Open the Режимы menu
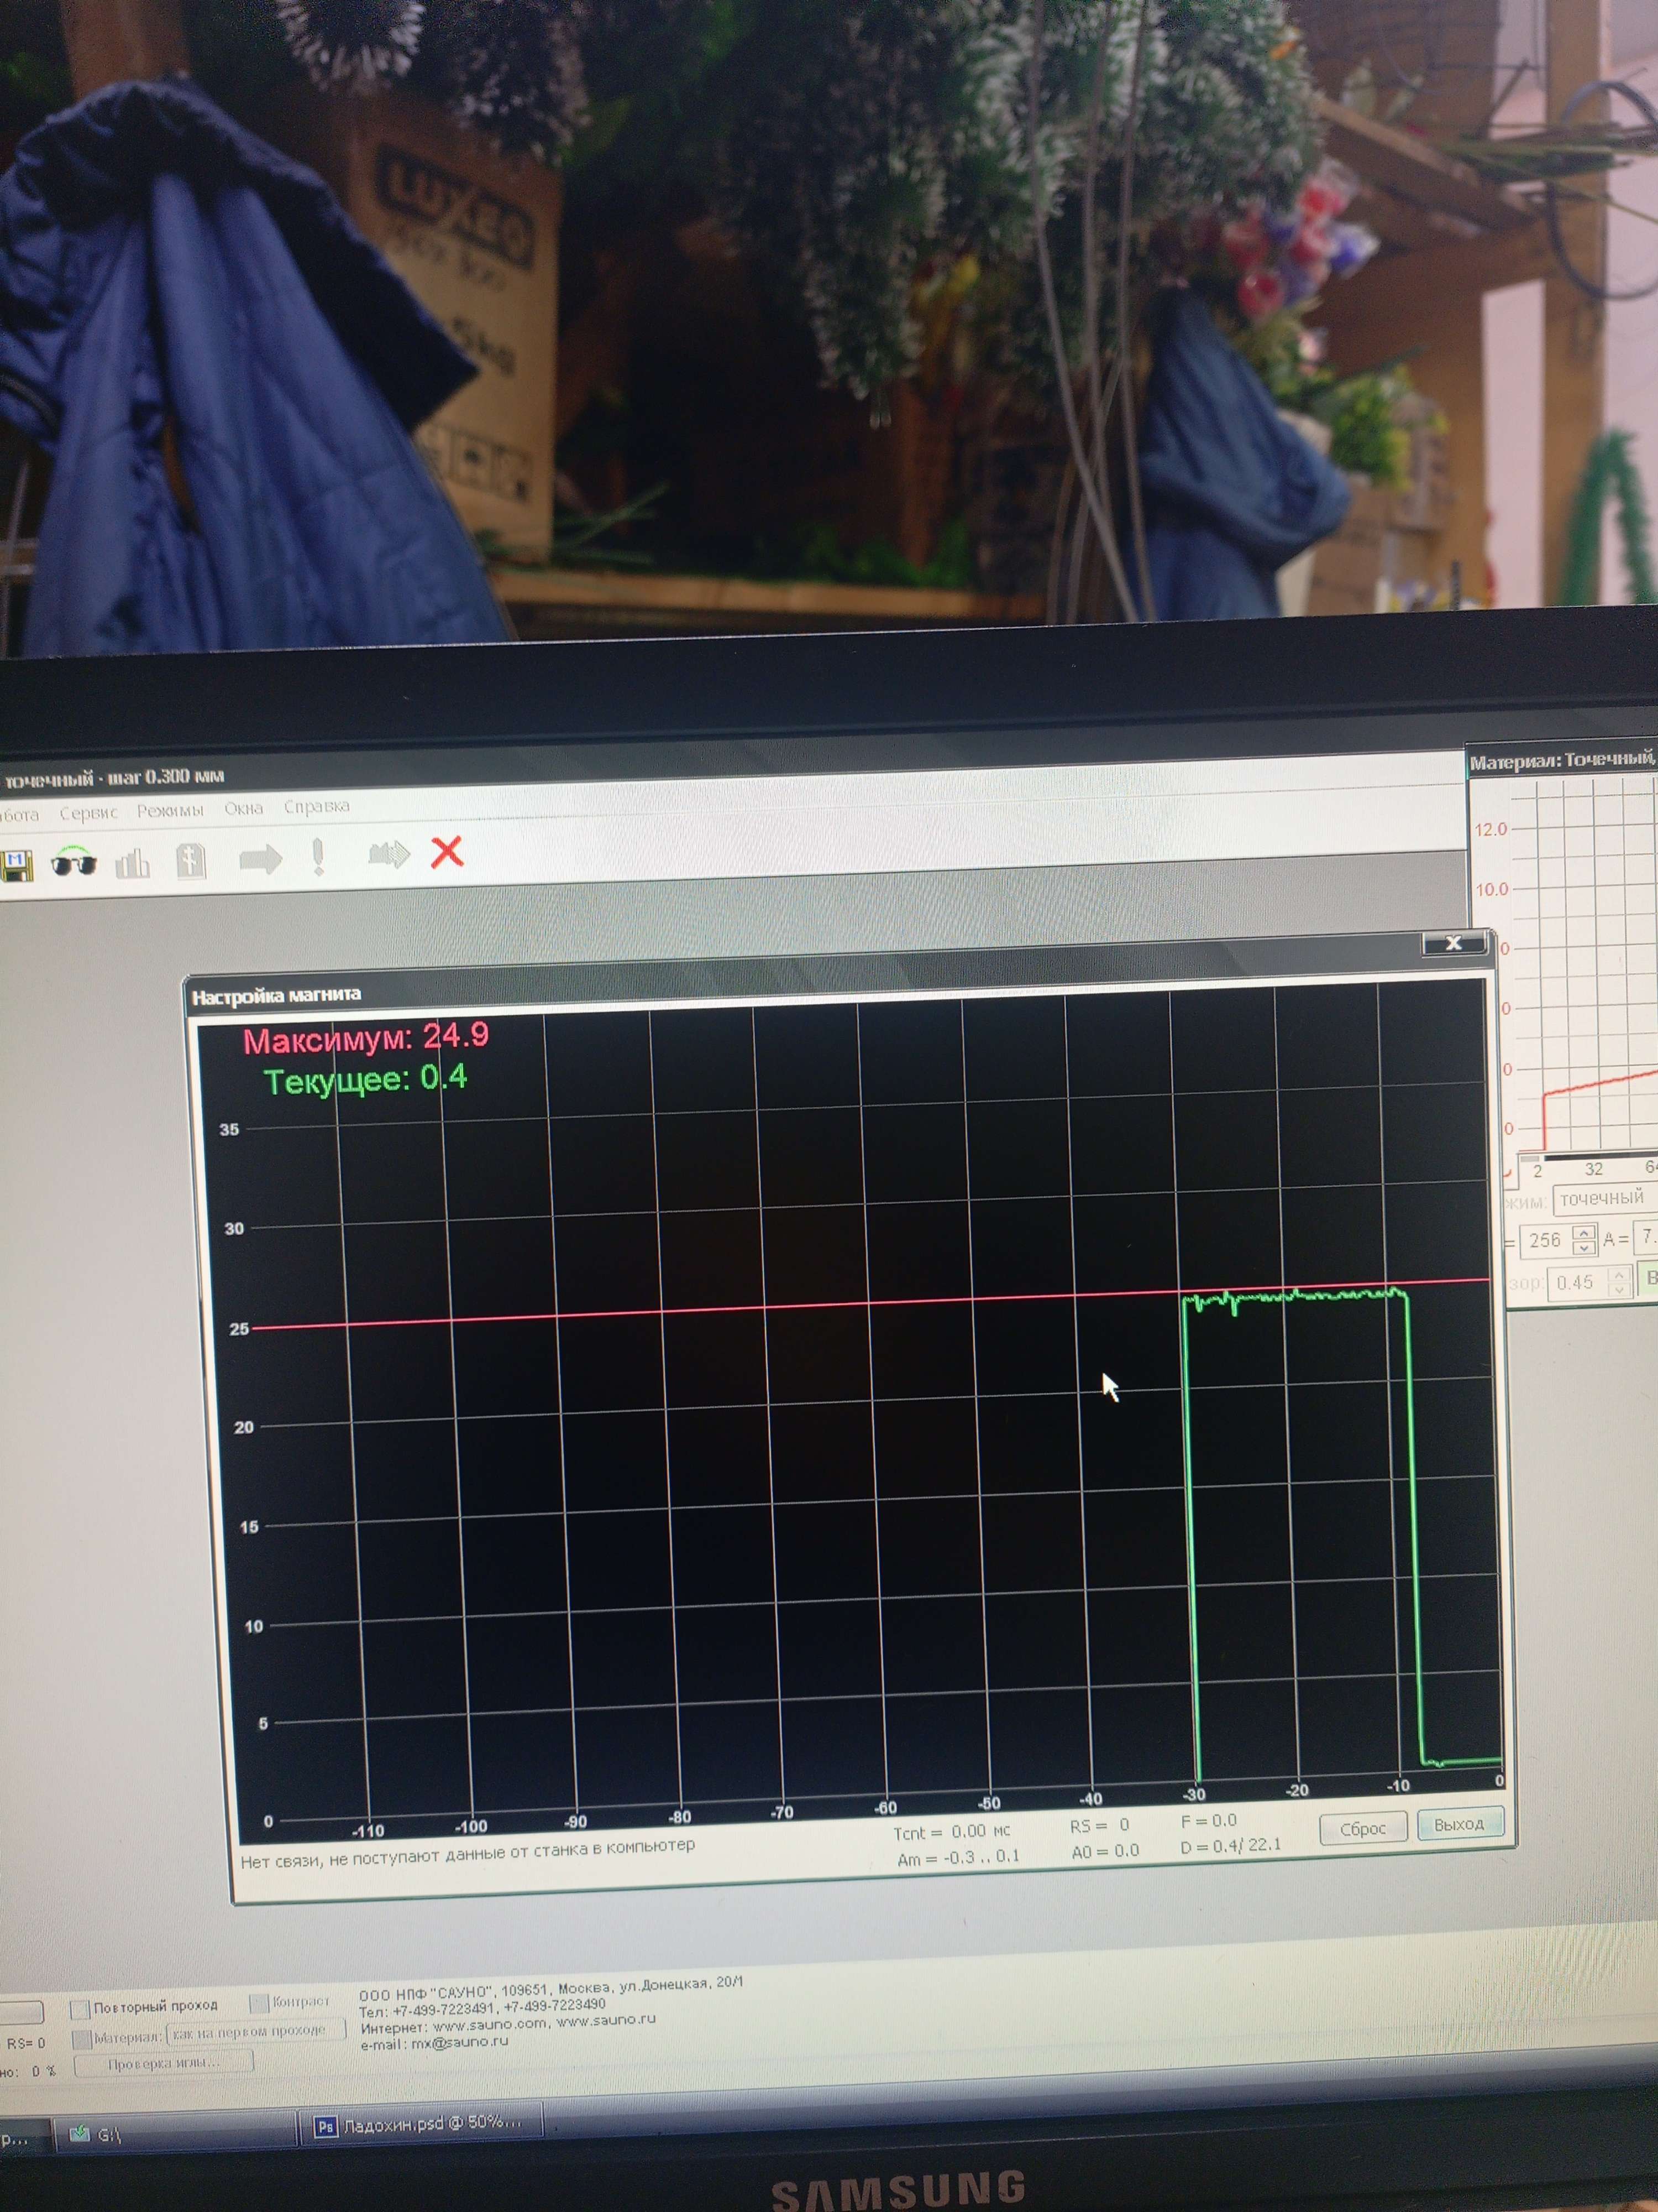 [170, 810]
